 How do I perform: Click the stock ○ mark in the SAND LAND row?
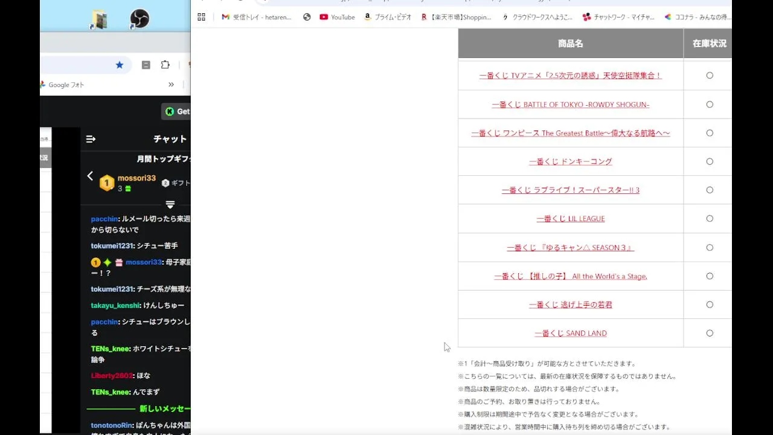pos(710,333)
